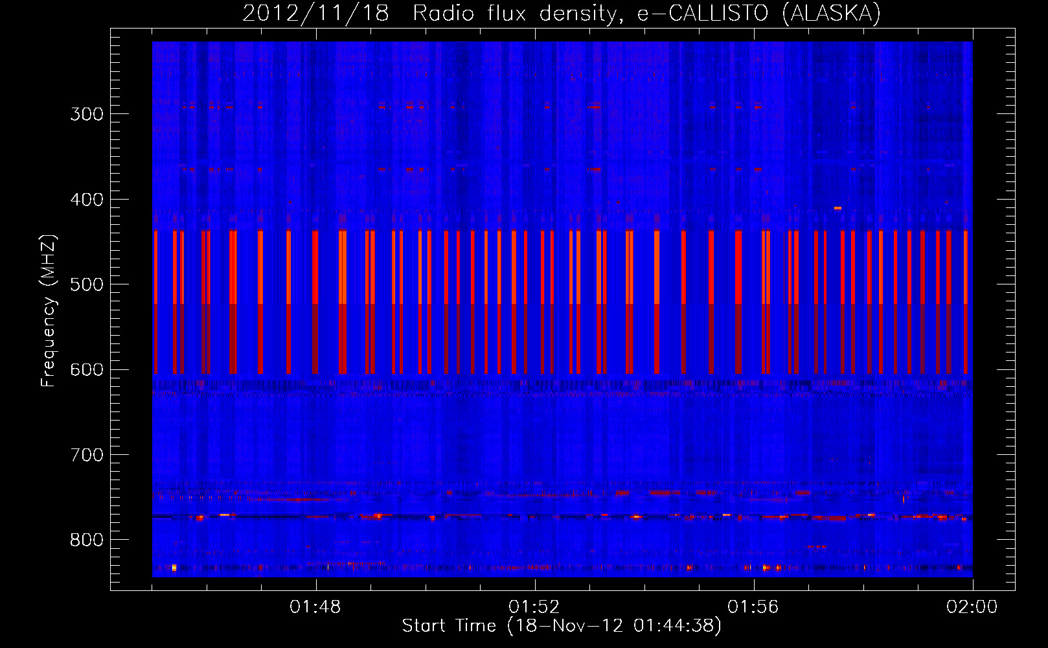Click the "Frequency (MHZ)" axis label
Screen dimensions: 1048x648
pyautogui.click(x=49, y=311)
